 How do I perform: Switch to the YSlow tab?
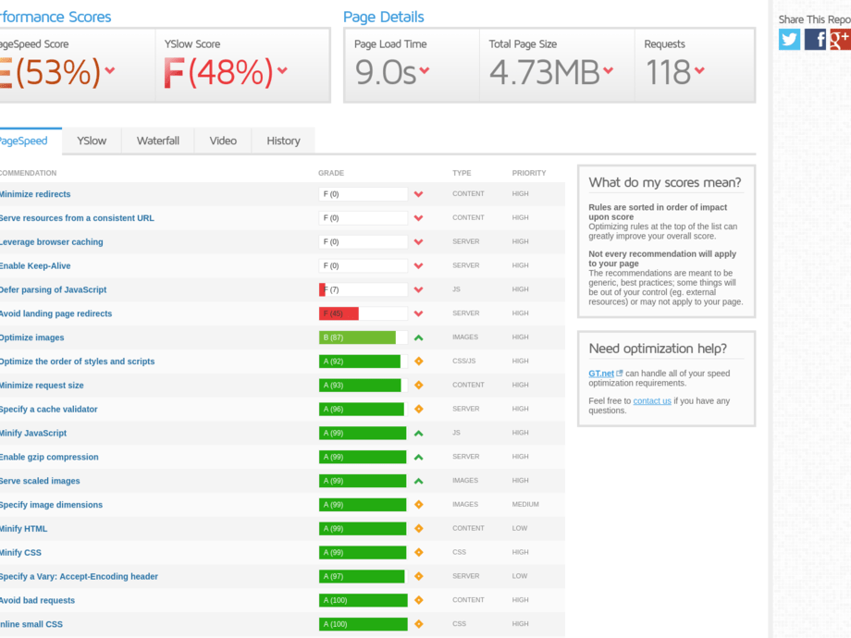(92, 141)
